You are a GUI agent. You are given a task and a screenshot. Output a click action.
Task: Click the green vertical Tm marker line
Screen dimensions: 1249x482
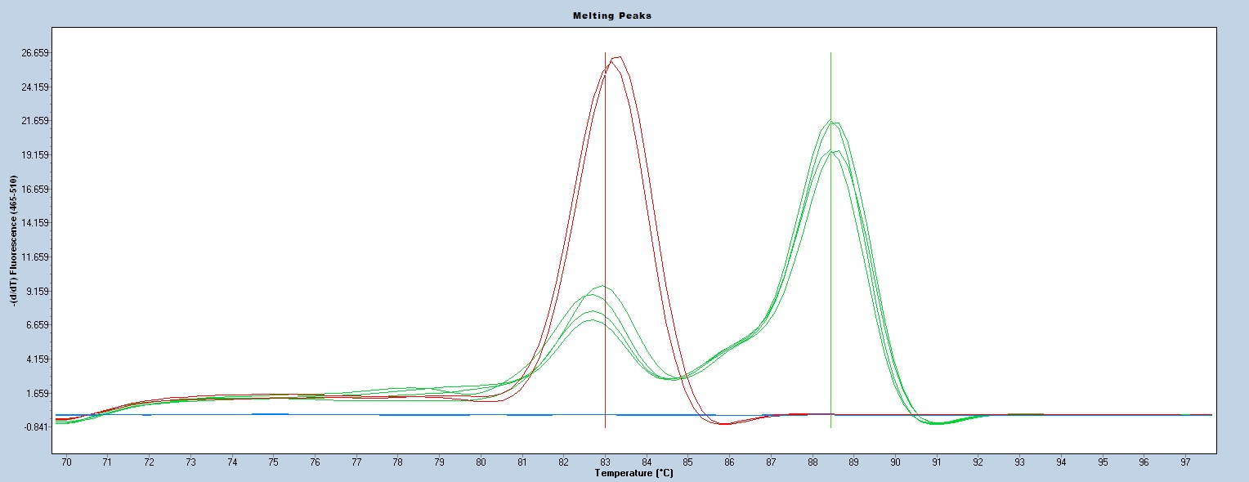tap(830, 245)
